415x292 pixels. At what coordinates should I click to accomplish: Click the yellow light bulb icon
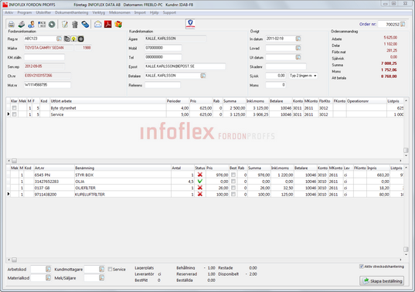[x=74, y=39]
